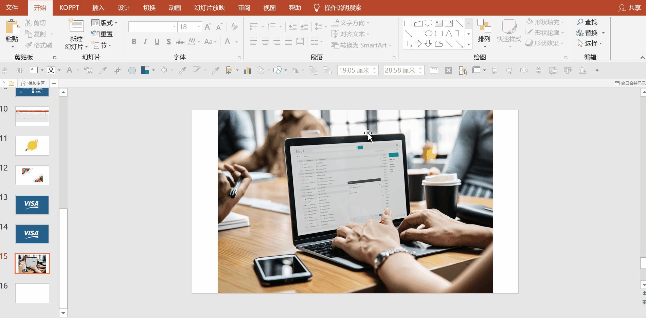Click the 排列 (Arrange) icon

pos(484,27)
